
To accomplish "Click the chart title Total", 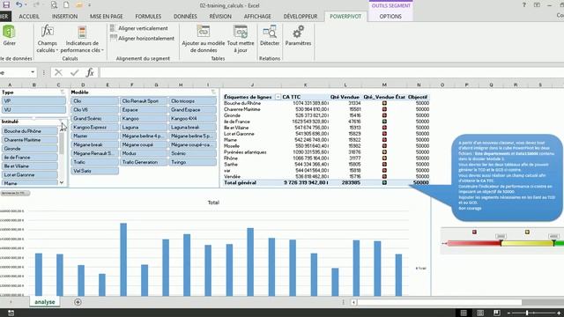I will coord(213,203).
